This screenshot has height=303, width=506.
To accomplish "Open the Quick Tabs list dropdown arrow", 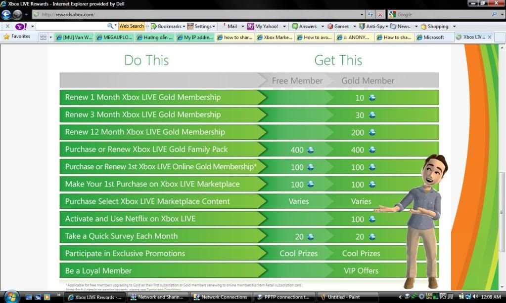I will pos(50,38).
